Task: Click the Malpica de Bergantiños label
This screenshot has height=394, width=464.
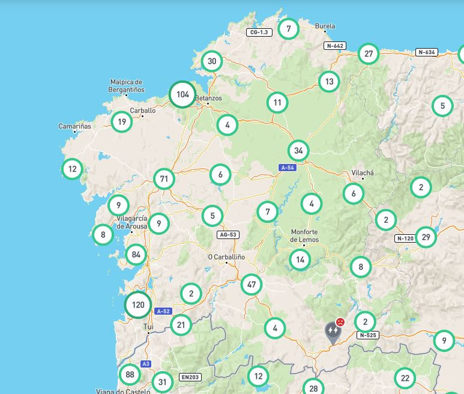Action: tap(127, 86)
